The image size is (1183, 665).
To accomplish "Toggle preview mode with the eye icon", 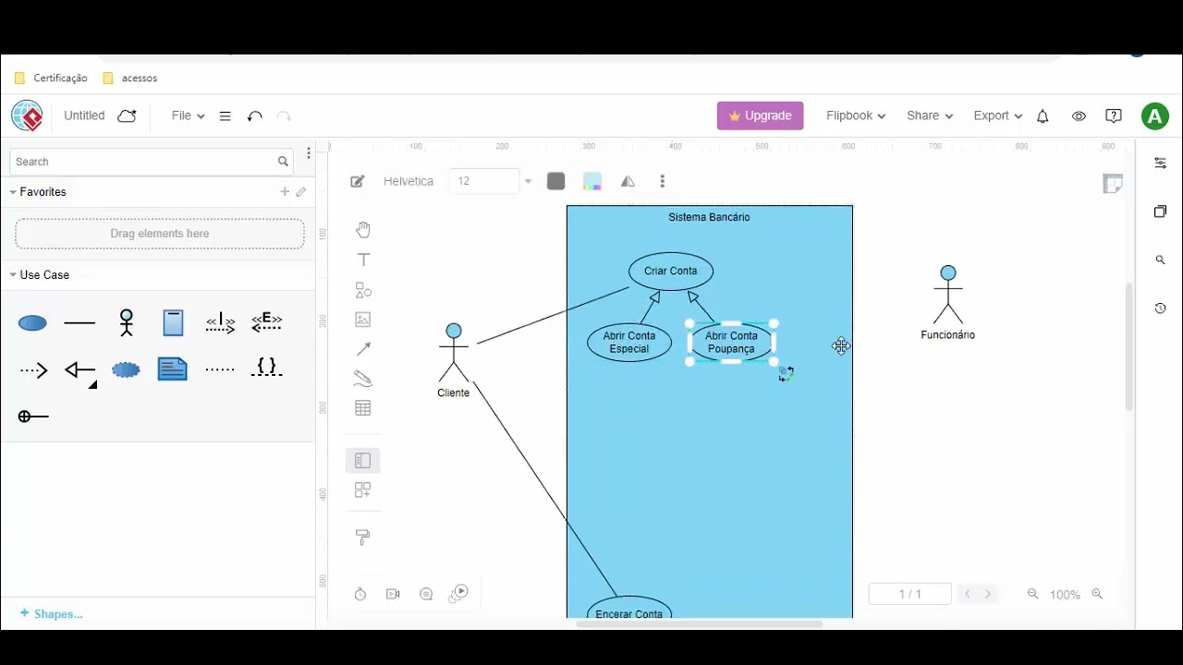I will [x=1079, y=116].
